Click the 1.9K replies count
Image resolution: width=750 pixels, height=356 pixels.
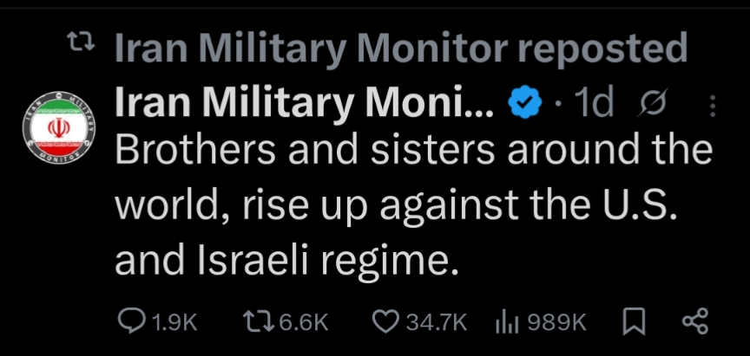(174, 323)
